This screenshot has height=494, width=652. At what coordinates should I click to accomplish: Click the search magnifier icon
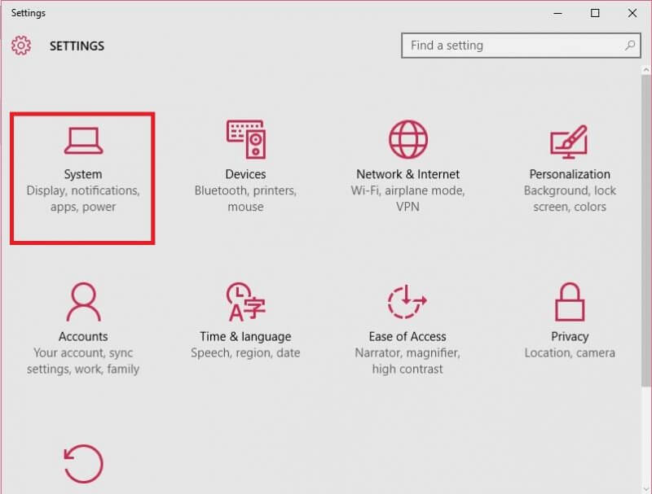click(x=630, y=46)
